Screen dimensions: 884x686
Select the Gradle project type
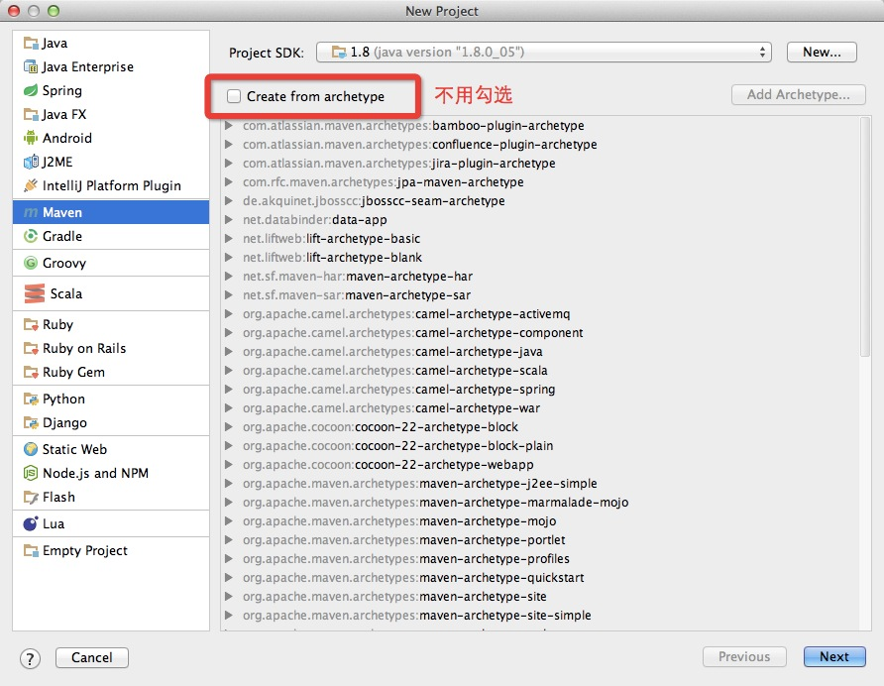click(x=111, y=236)
